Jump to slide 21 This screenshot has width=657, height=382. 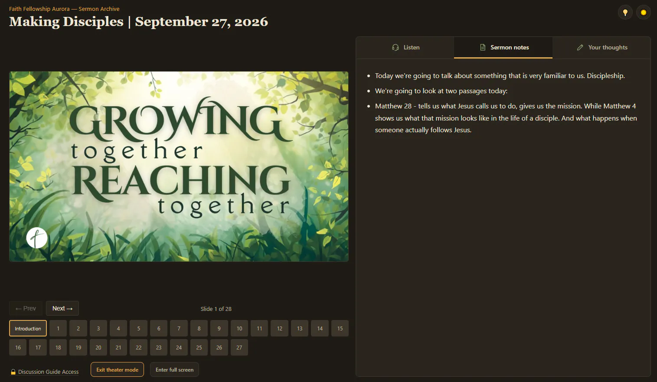point(118,347)
